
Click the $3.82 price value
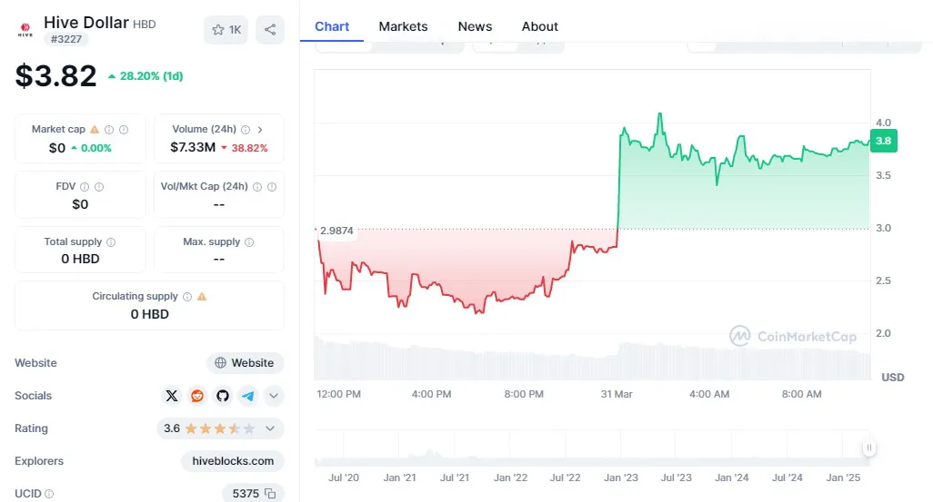(x=56, y=76)
